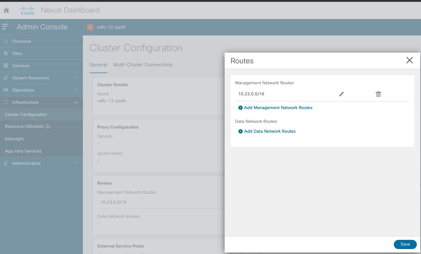Click Add Data Network Routes link

270,131
